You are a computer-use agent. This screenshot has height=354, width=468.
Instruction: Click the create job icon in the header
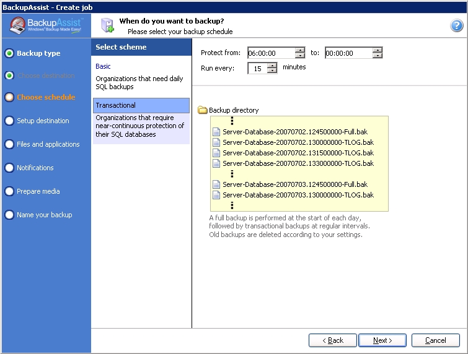(x=107, y=25)
